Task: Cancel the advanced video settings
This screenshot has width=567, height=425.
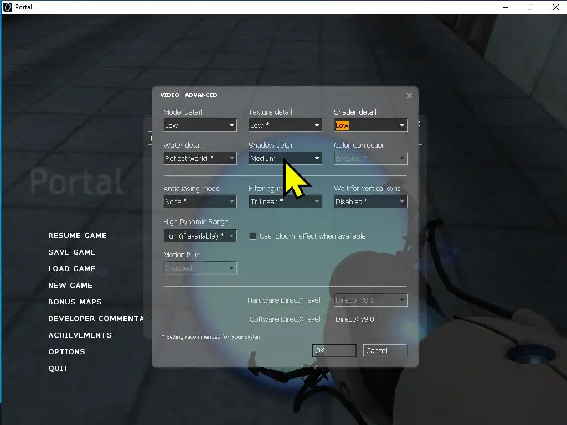Action: (385, 350)
